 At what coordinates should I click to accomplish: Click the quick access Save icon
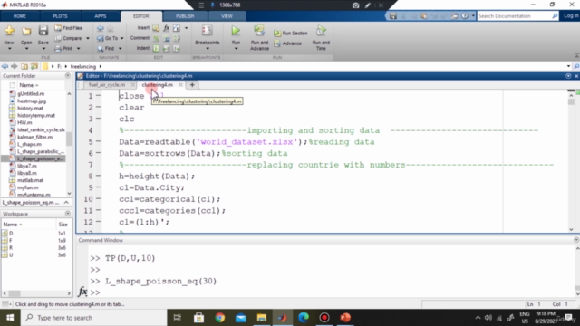coord(393,16)
